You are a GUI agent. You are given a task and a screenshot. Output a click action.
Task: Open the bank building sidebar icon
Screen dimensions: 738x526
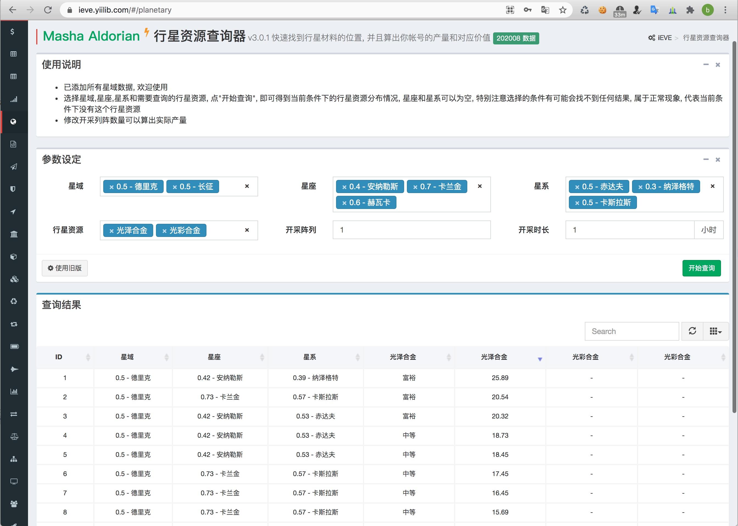[x=14, y=234]
